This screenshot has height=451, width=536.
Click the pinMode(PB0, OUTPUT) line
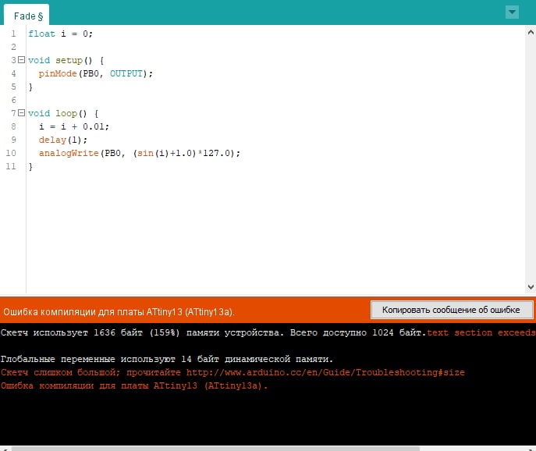(x=95, y=73)
